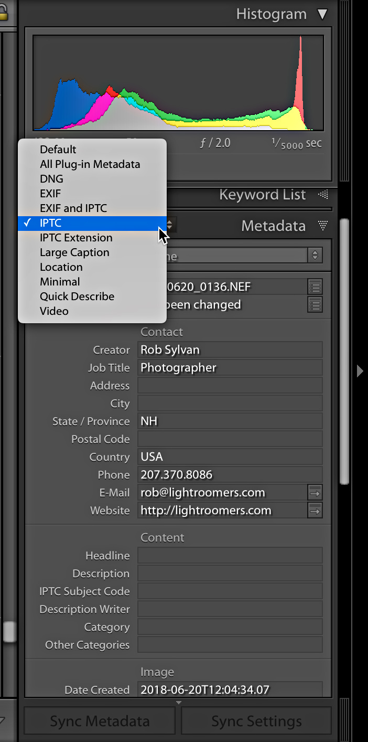Viewport: 368px width, 742px height.
Task: Select the 'Large Caption' view option
Action: pyautogui.click(x=74, y=252)
